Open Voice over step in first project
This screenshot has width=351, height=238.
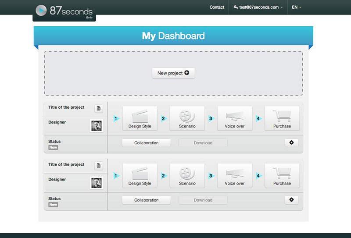pos(235,118)
